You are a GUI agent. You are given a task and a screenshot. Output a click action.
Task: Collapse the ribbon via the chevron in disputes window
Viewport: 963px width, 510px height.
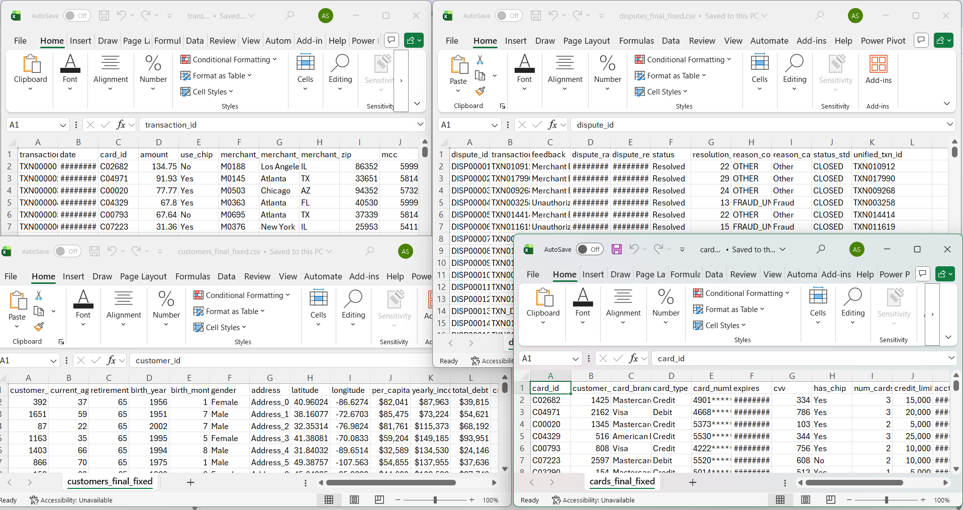pyautogui.click(x=947, y=104)
